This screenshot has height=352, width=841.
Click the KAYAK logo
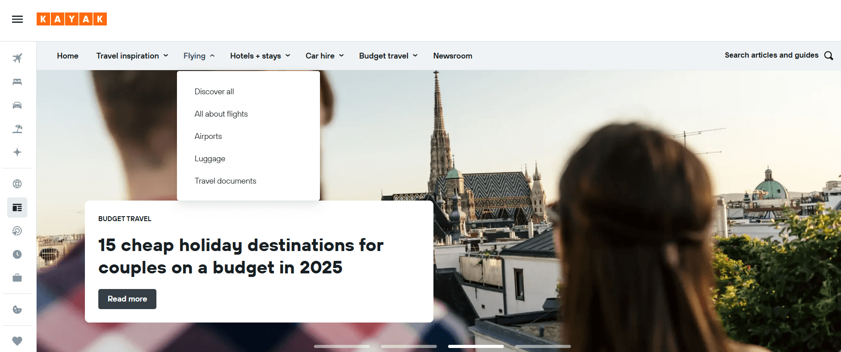click(x=71, y=19)
